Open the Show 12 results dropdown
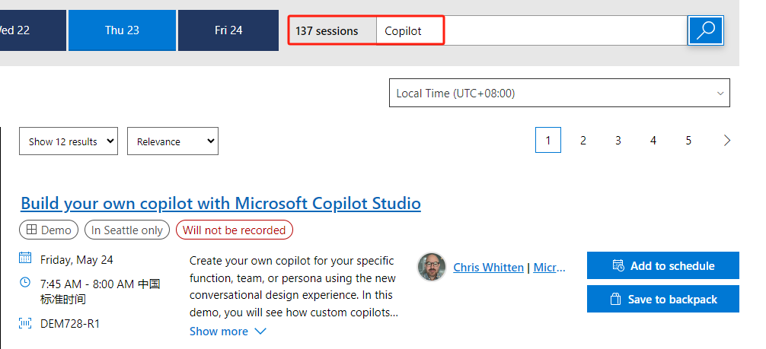Image resolution: width=766 pixels, height=349 pixels. pos(69,141)
